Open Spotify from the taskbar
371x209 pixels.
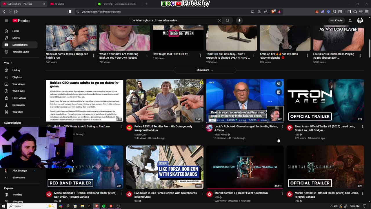point(104,206)
